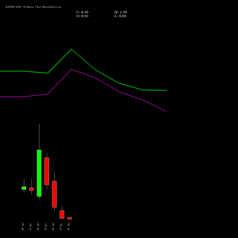Click the '28 Apr' date axis label
238x238 pixels.
69,227
